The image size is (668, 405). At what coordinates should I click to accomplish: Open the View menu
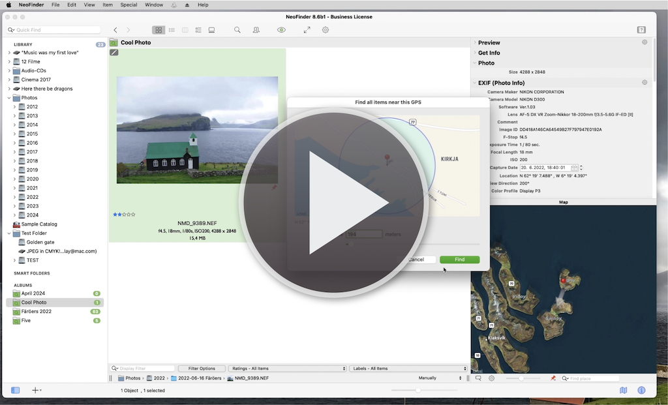point(89,5)
